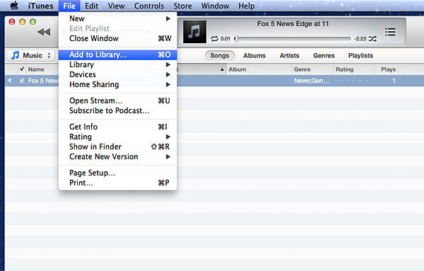Click the album artwork music note

(x=194, y=32)
